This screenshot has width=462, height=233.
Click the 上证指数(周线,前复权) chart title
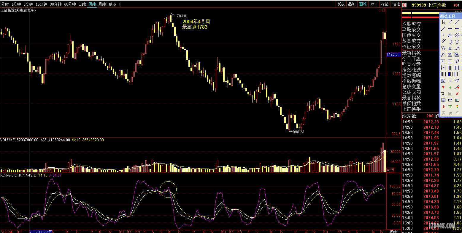(x=18, y=10)
